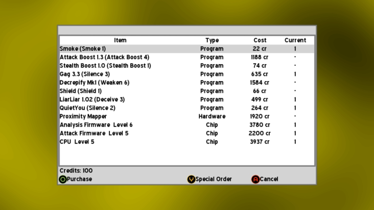Click the red A Cancel icon

click(x=255, y=179)
